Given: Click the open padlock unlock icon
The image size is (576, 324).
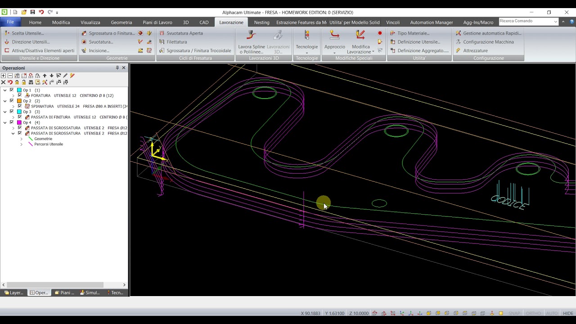Looking at the screenshot, I should tap(24, 82).
